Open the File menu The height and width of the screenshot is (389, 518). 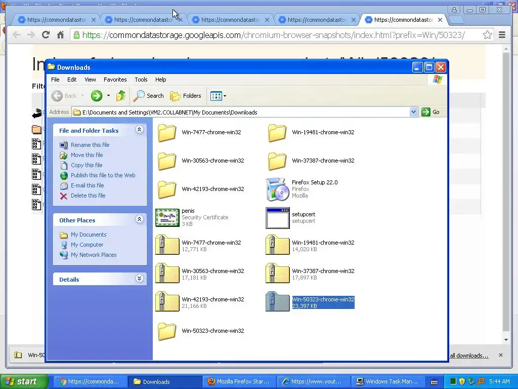point(55,80)
